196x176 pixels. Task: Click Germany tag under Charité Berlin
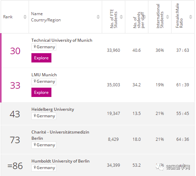click(44, 145)
